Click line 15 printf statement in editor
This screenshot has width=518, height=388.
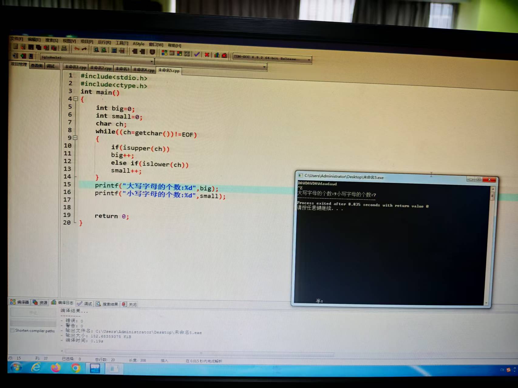(156, 187)
